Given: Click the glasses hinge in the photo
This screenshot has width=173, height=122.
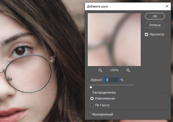Looking at the screenshot, I should 52,59.
